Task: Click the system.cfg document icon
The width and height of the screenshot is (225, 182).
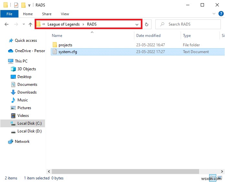Action: point(55,51)
